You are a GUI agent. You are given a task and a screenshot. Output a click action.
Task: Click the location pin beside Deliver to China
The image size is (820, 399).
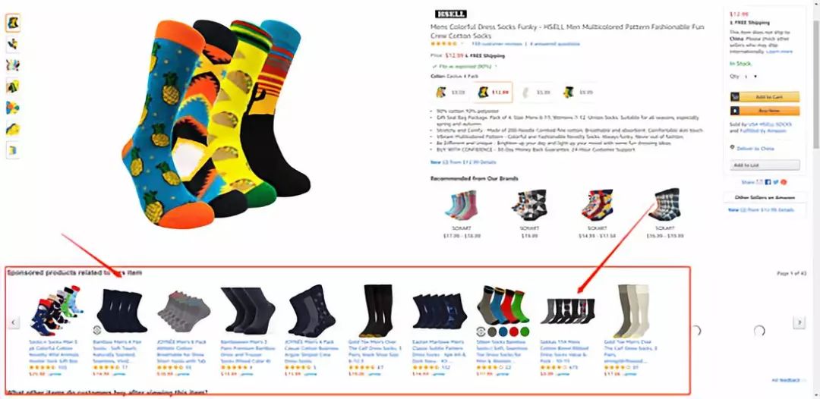pyautogui.click(x=732, y=147)
